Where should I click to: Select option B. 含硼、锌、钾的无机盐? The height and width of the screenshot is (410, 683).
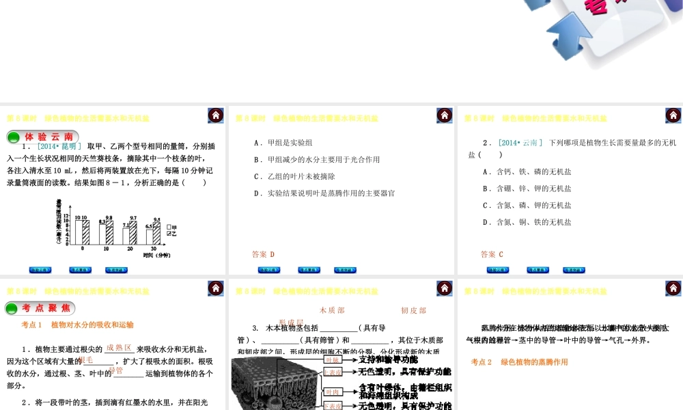tap(527, 189)
